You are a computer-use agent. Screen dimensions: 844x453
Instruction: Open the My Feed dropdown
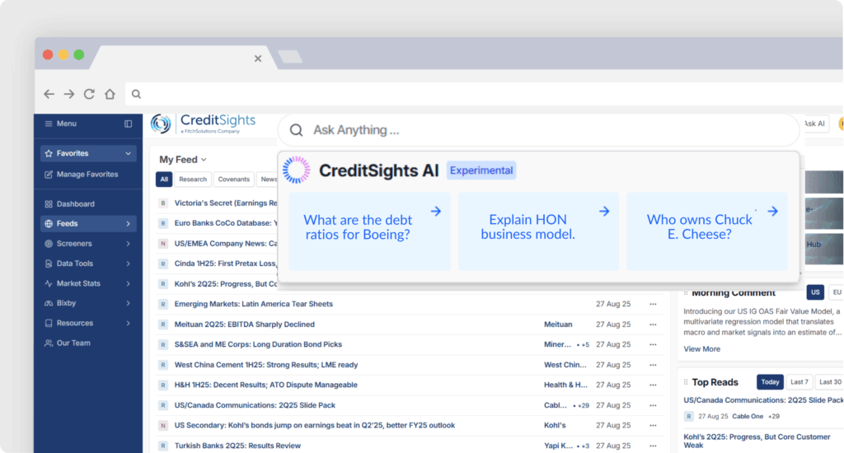coord(183,160)
